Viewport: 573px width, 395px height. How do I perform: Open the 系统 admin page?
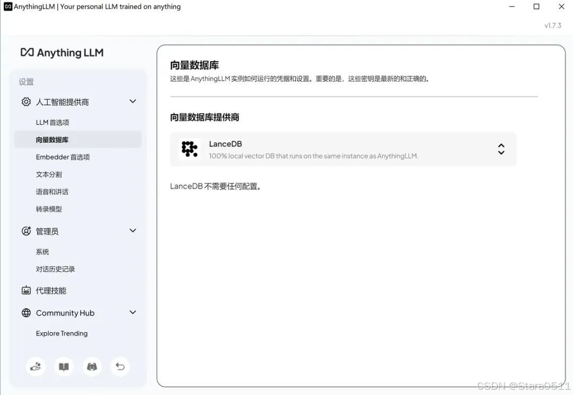click(x=42, y=252)
